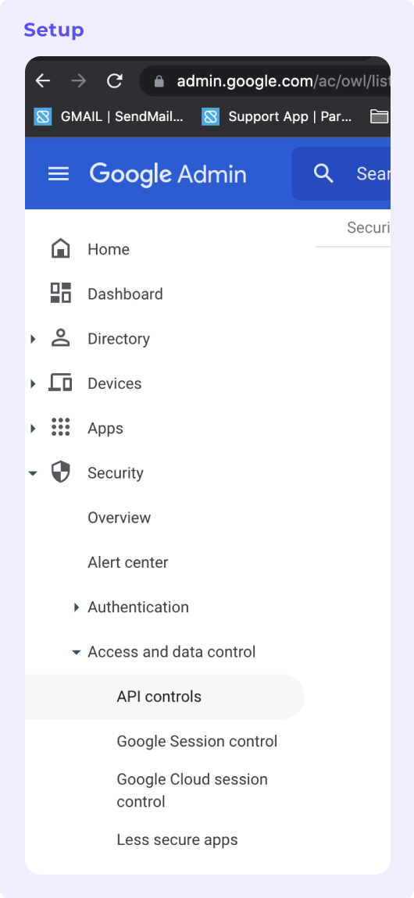Collapse the Security section arrow

pos(33,473)
